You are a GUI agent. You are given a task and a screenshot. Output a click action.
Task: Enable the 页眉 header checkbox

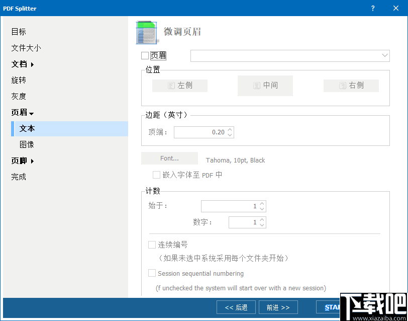pos(144,55)
